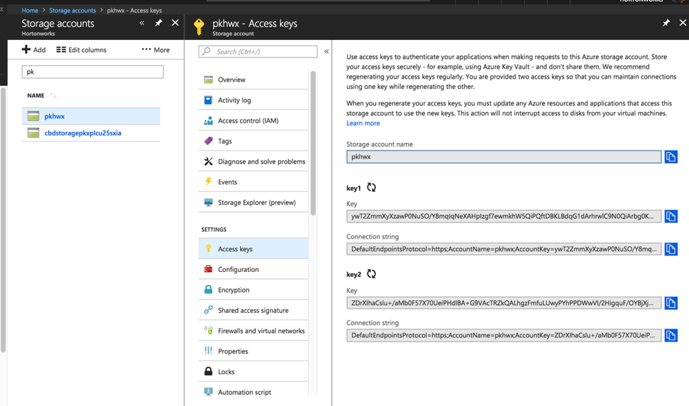Copy the key1 connection string

(670, 249)
